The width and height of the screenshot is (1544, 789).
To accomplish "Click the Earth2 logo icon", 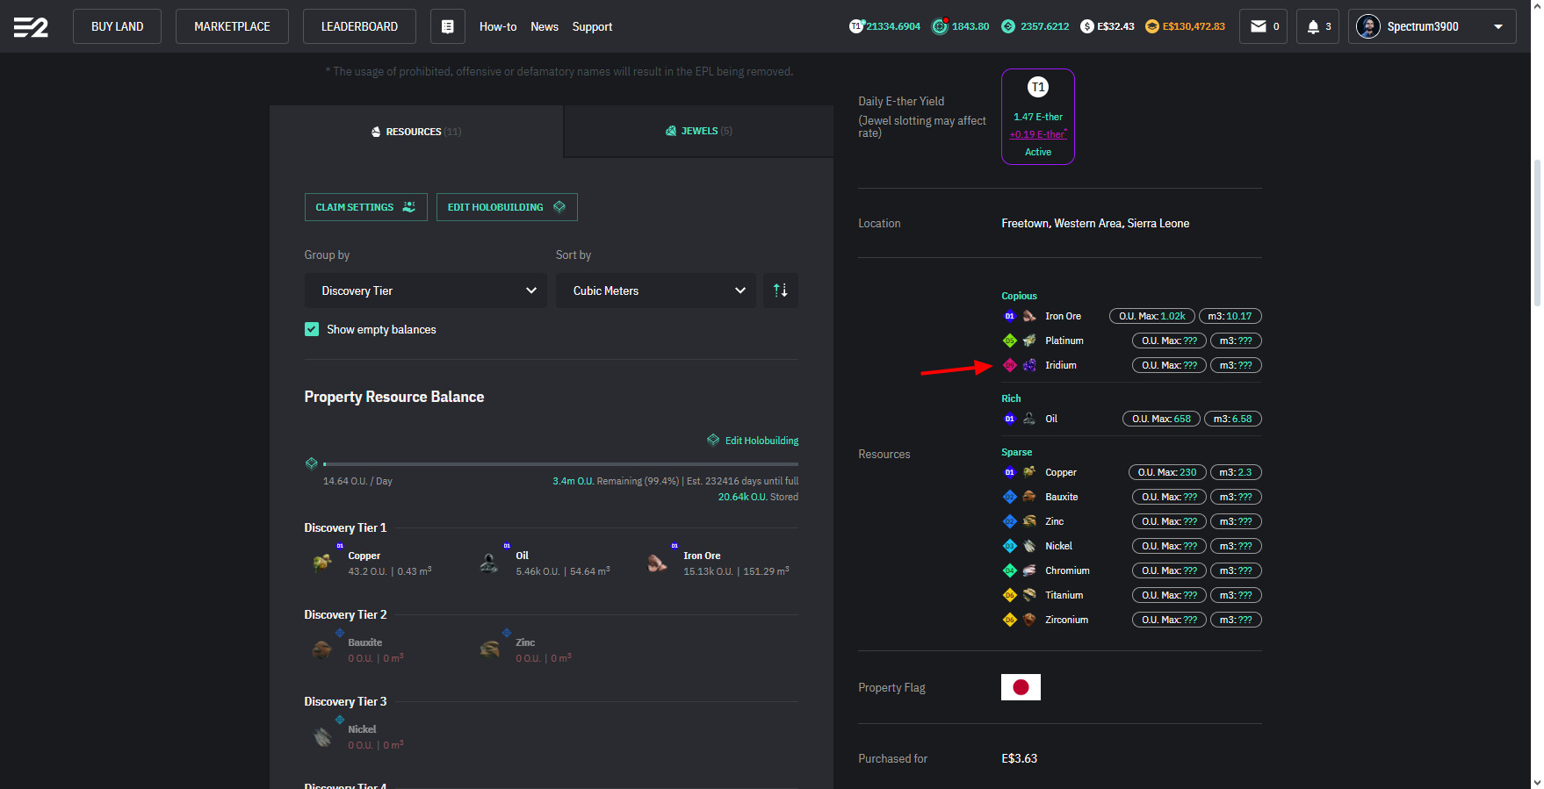I will (x=31, y=27).
